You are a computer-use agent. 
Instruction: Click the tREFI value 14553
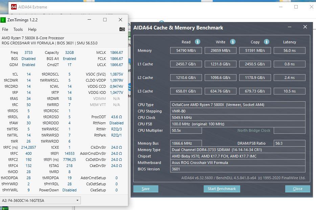point(69,153)
